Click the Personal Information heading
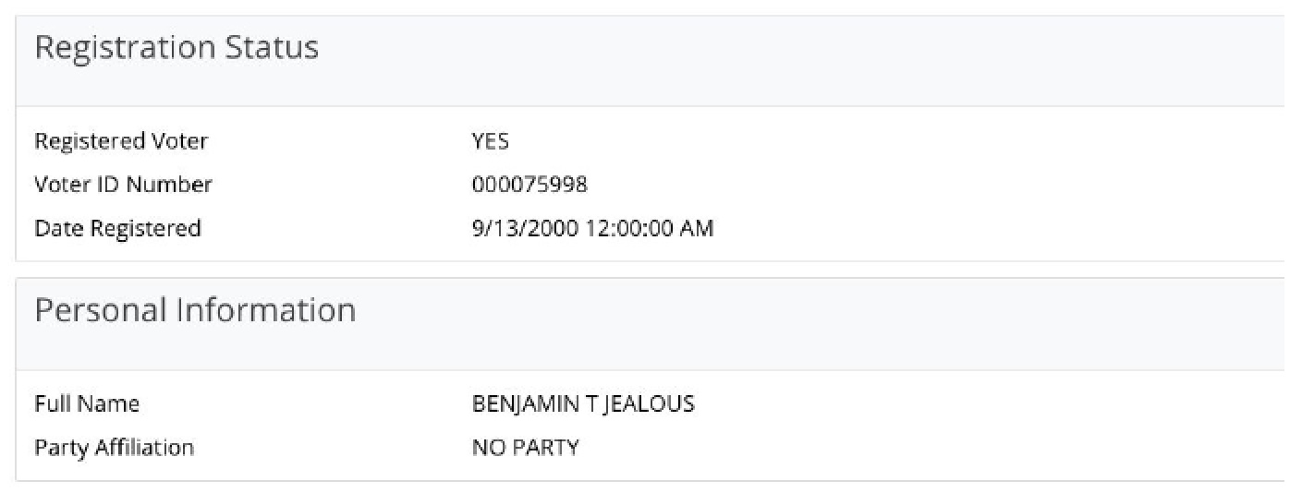Image resolution: width=1290 pixels, height=493 pixels. tap(195, 310)
